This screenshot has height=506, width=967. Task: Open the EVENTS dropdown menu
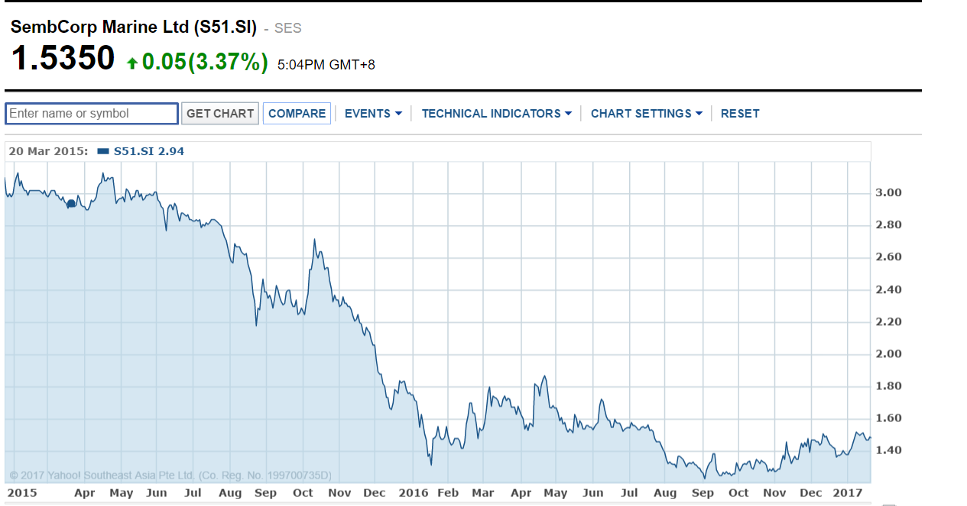pos(372,113)
